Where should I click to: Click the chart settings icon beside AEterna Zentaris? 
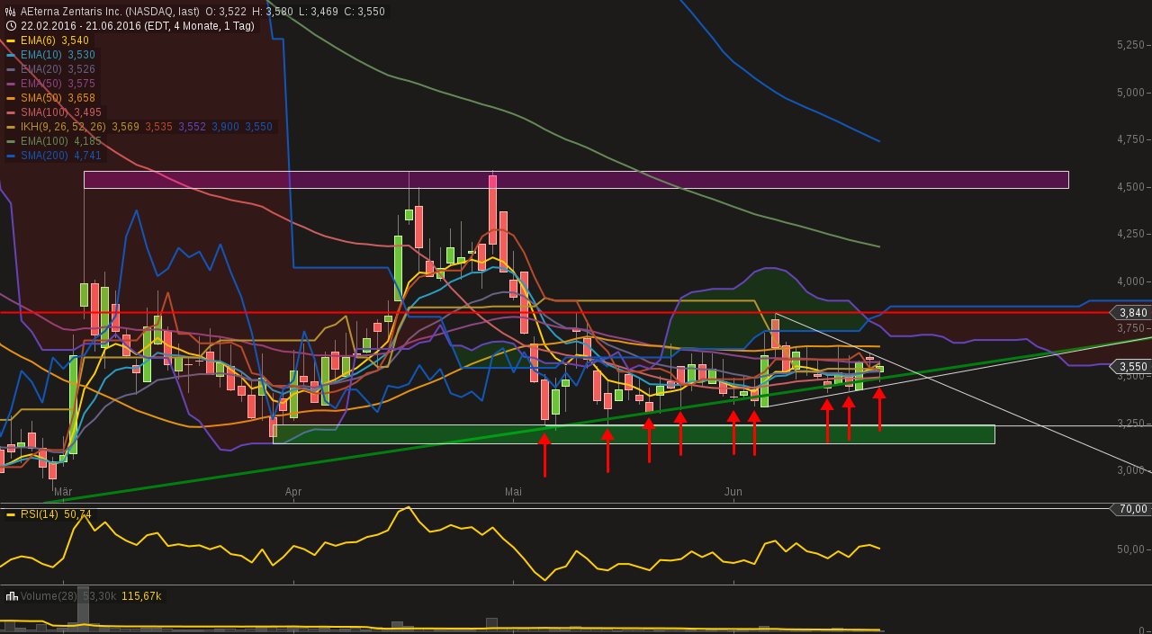pyautogui.click(x=11, y=12)
